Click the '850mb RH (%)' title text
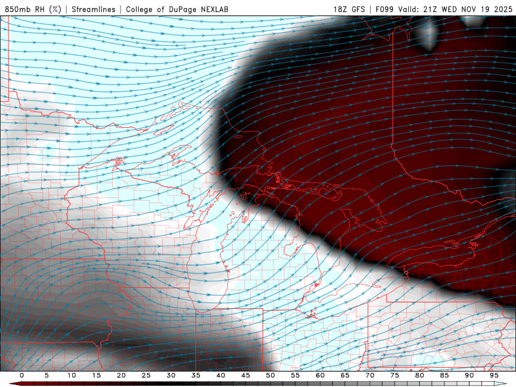516x387 pixels. point(33,9)
